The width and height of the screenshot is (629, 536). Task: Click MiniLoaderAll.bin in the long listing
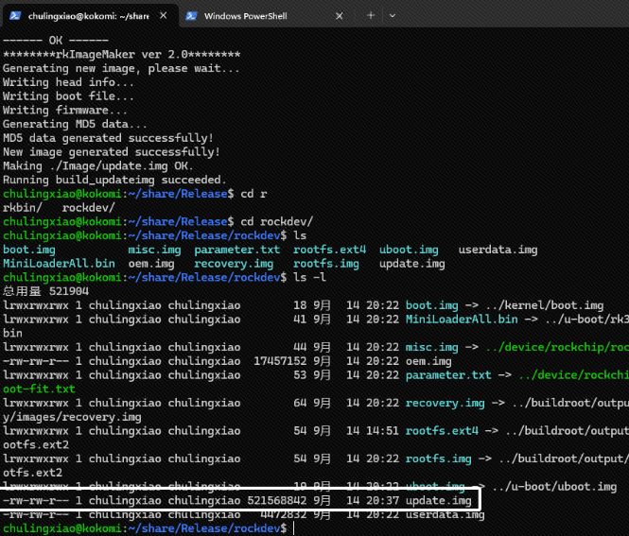click(x=462, y=320)
